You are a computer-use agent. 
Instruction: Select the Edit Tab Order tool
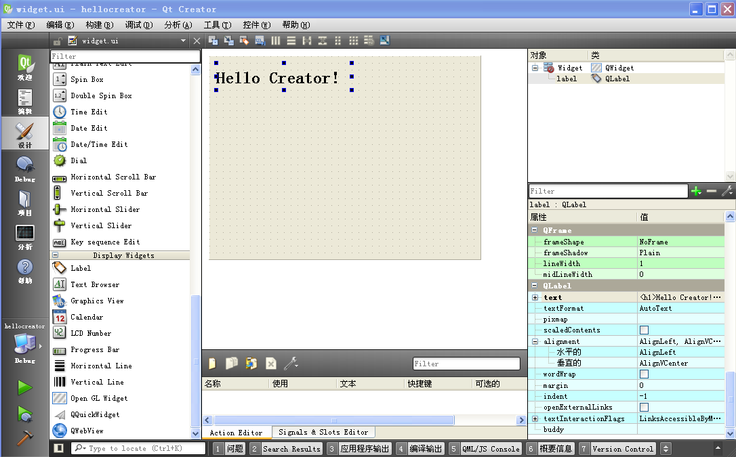pos(260,41)
